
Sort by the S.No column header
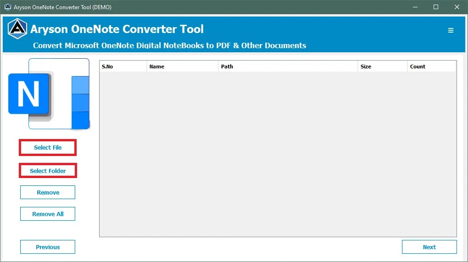coord(123,67)
